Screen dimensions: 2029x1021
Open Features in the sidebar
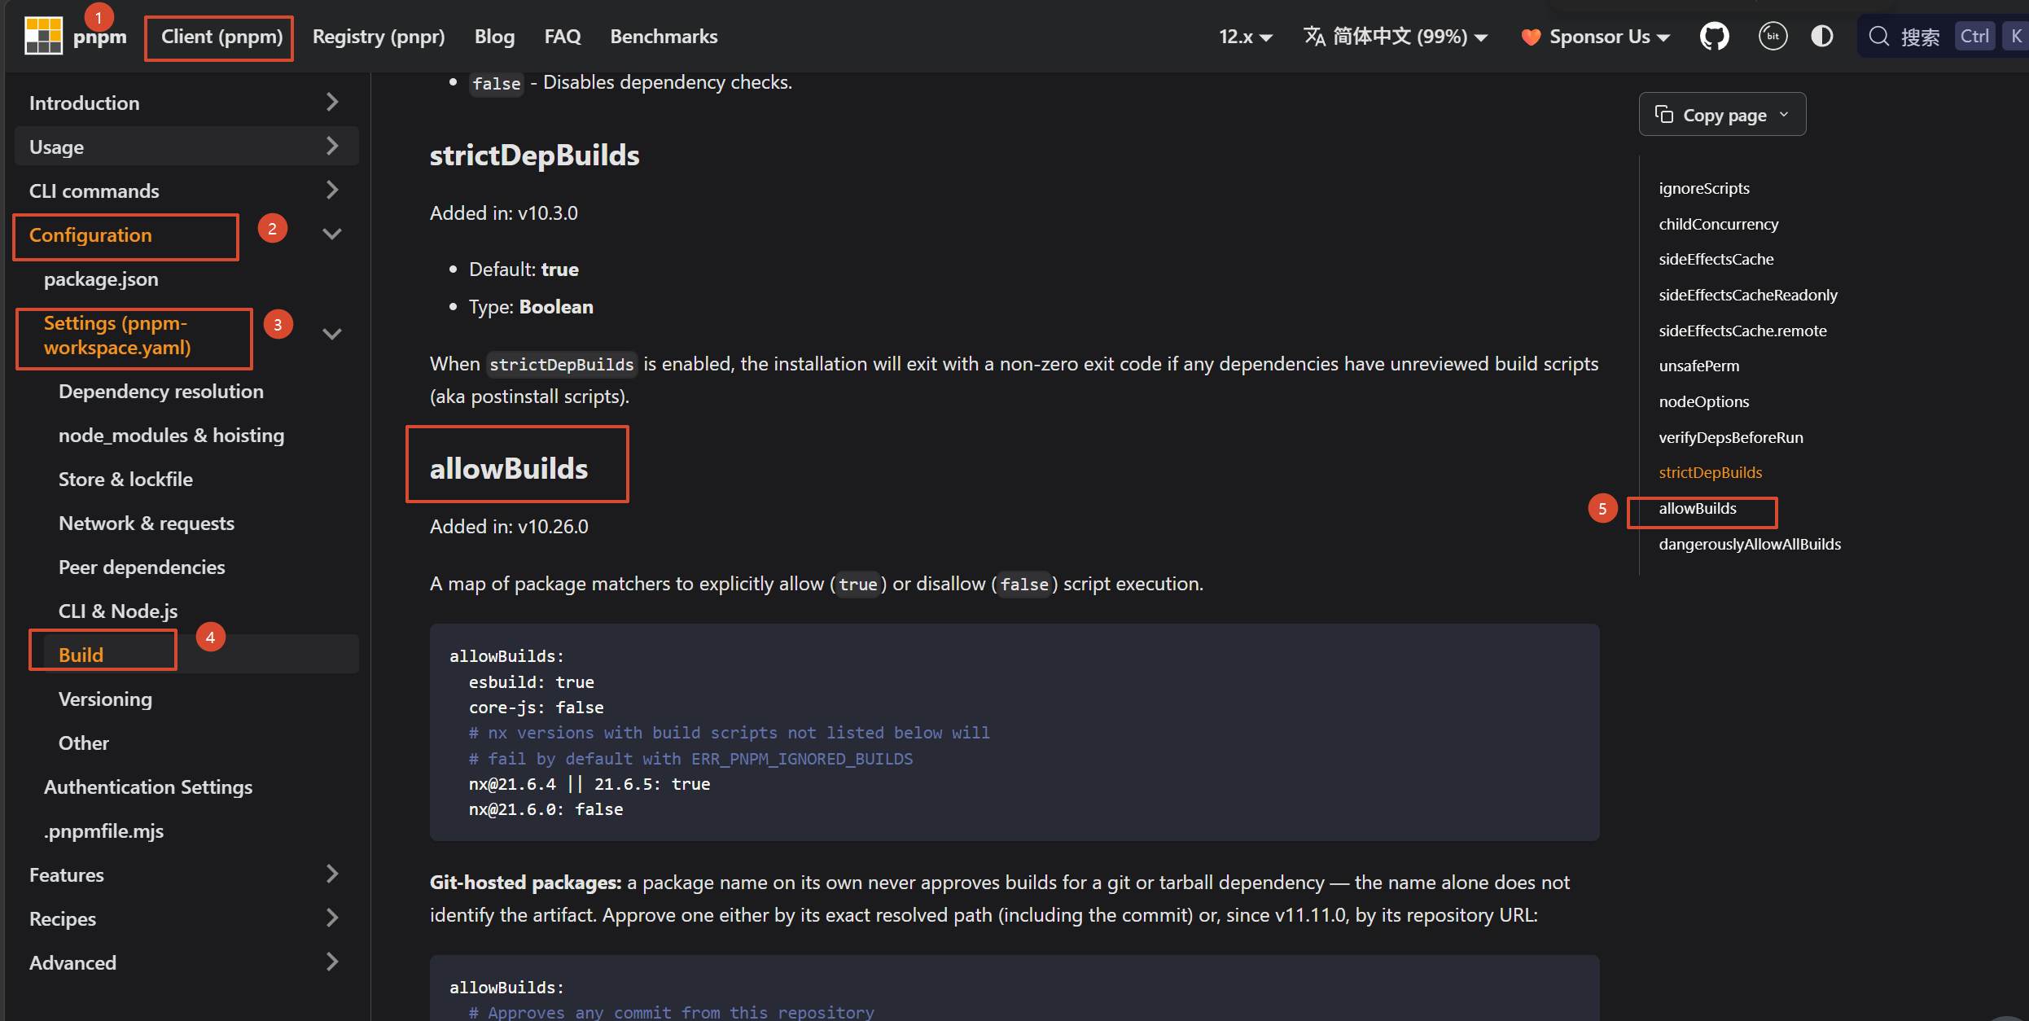click(67, 875)
